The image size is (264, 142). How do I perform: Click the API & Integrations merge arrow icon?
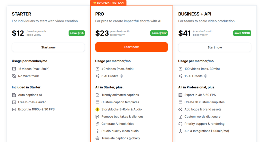coord(180,131)
